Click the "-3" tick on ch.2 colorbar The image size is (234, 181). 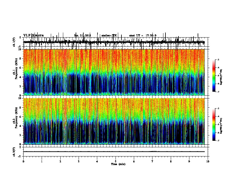coord(218,109)
